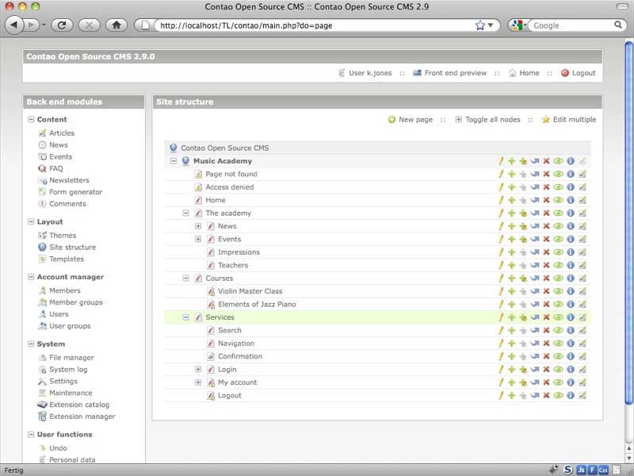634x476 pixels.
Task: Click Toggle all nodes
Action: pos(492,120)
